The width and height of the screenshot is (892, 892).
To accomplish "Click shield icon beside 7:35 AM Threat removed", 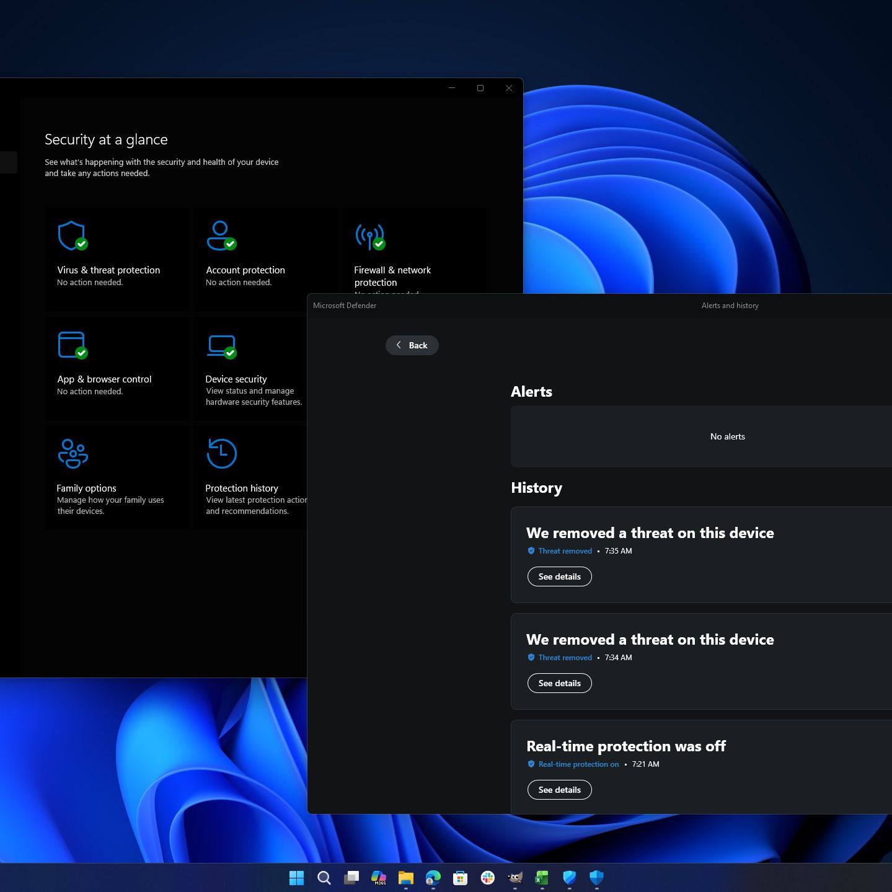I will [531, 550].
